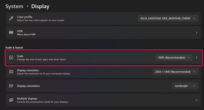The height and width of the screenshot is (110, 204).
Task: Open the 2560 × 1440 resolution dropdown
Action: [175, 72]
